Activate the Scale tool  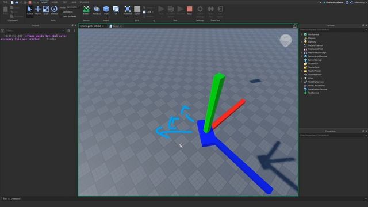pos(46,10)
